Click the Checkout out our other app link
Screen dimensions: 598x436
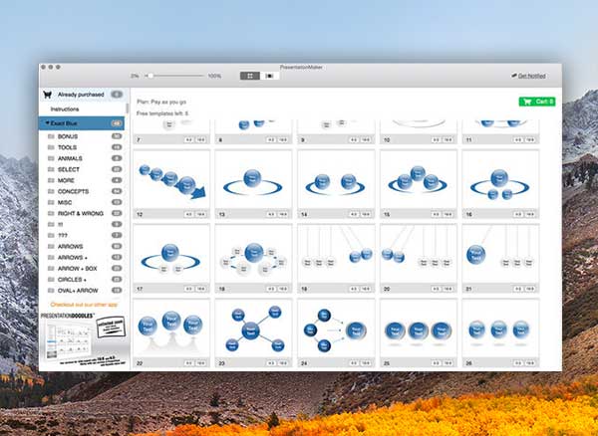[x=84, y=305]
